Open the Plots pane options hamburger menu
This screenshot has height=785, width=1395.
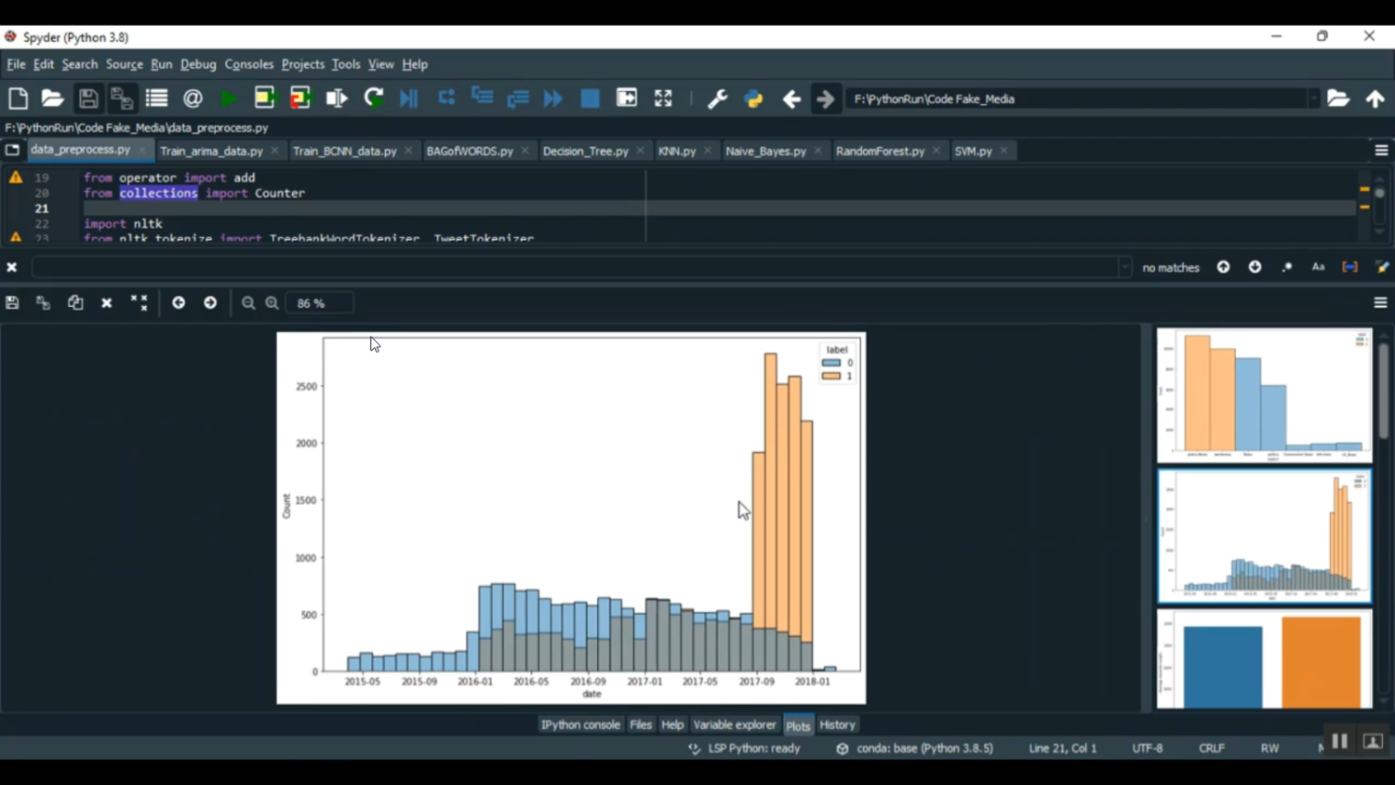coord(1380,303)
